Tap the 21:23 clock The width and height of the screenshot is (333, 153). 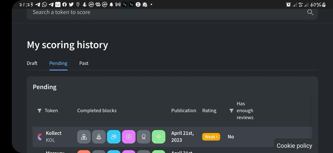point(27,4)
